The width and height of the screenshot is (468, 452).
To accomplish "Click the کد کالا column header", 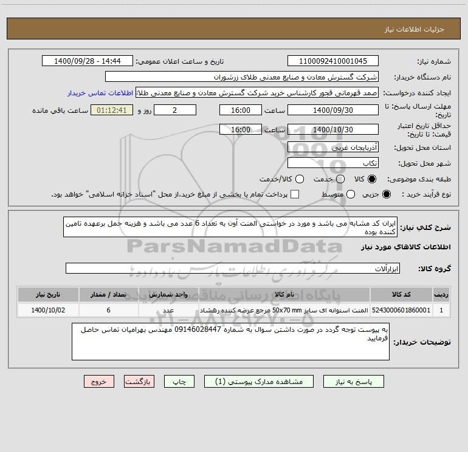I will click(401, 294).
